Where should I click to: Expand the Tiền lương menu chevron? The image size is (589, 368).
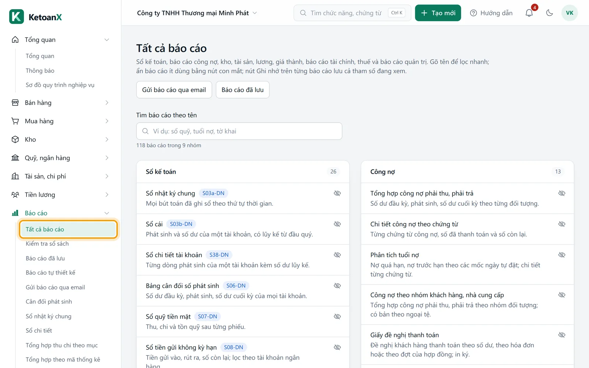click(x=107, y=195)
